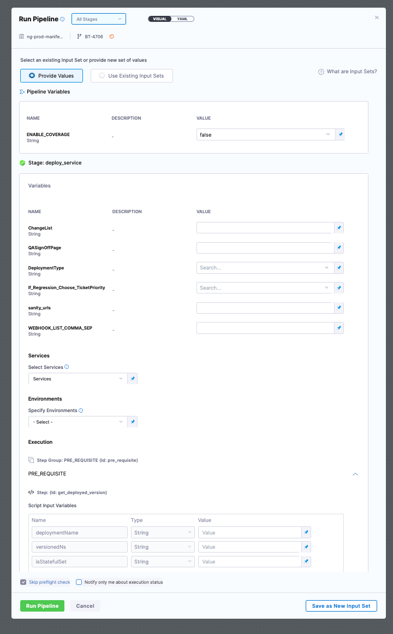Click the Run Pipeline green button

pos(43,606)
